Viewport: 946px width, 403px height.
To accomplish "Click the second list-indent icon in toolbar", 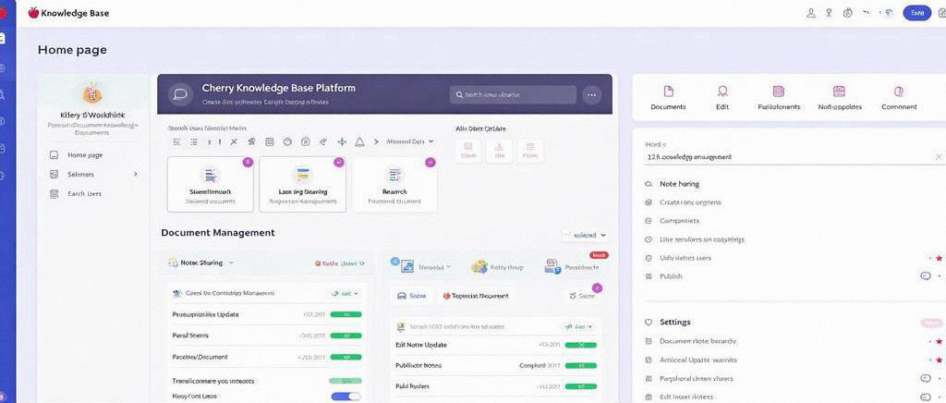I will pos(194,141).
